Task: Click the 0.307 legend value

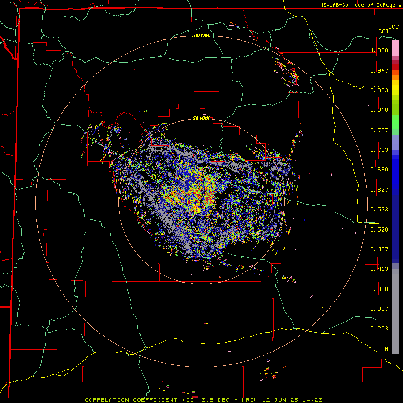Action: tap(379, 309)
